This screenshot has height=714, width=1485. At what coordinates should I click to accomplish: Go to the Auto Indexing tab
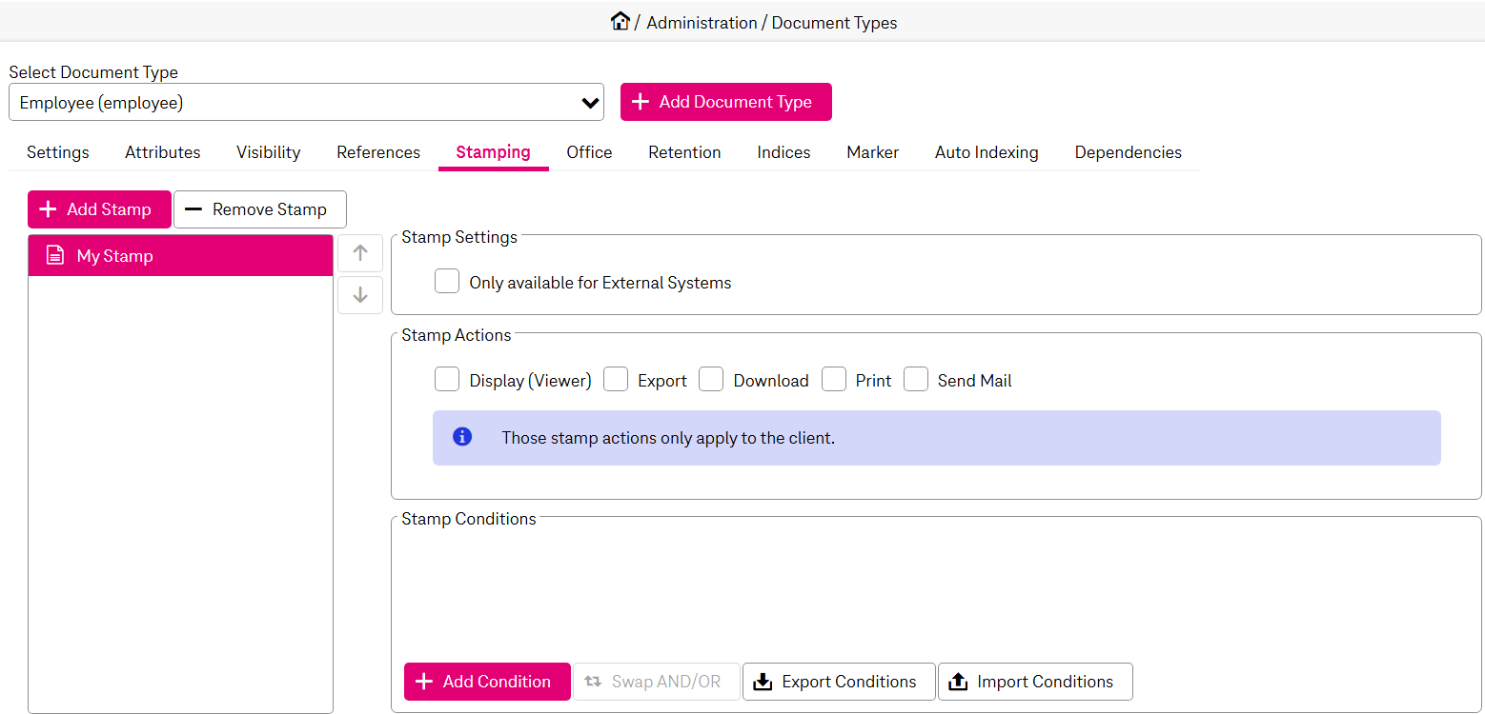tap(987, 152)
